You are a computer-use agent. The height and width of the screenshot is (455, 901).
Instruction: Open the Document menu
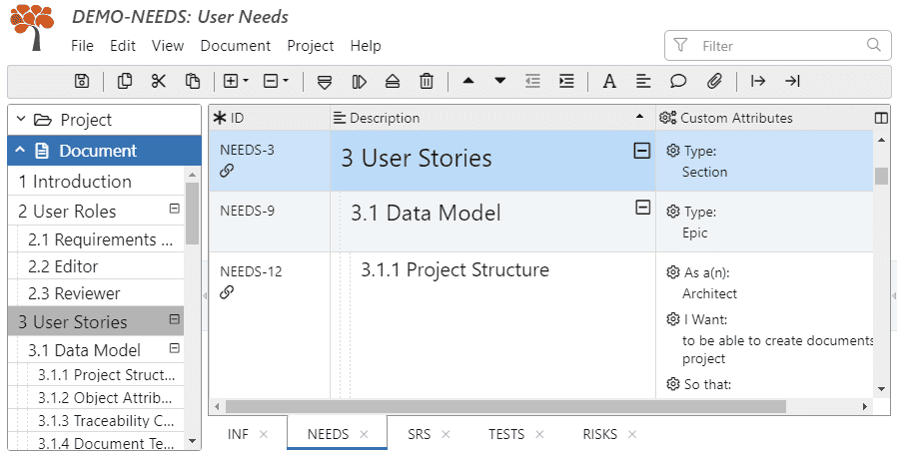[x=235, y=46]
